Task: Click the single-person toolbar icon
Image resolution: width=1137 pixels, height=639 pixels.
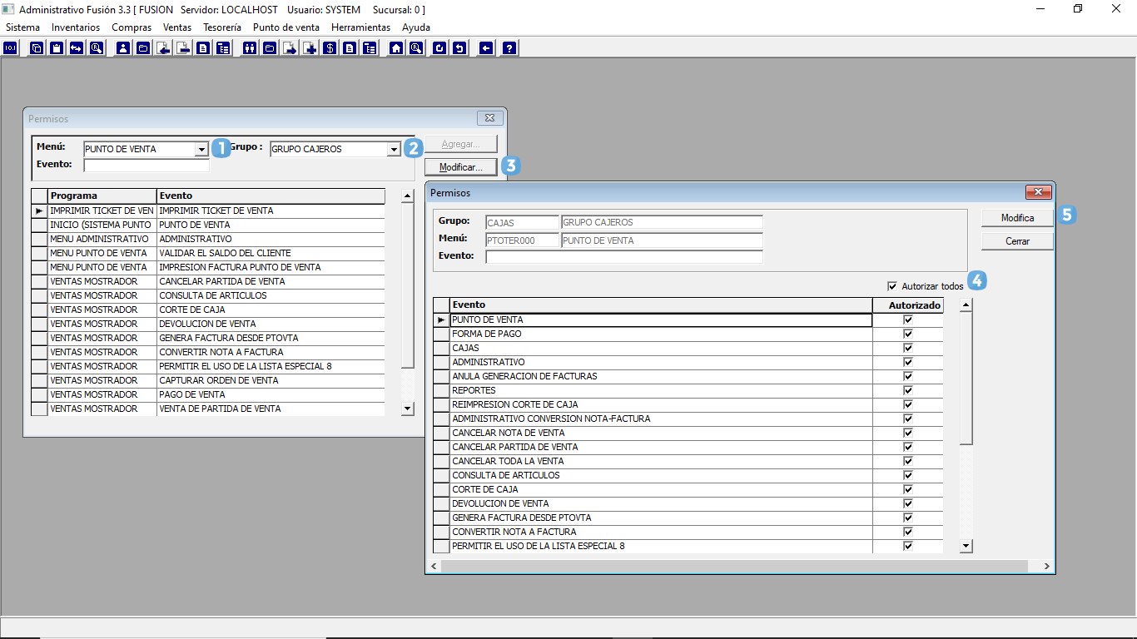Action: pos(123,47)
